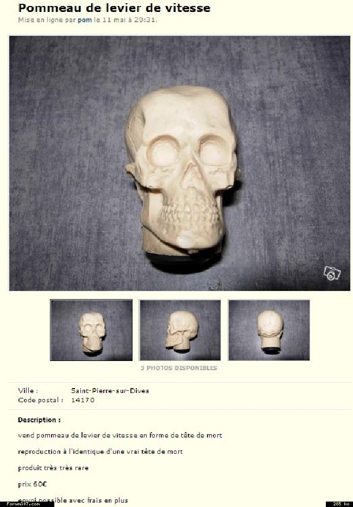Click the '3 PHOTOS DISPONIBLES' label

pos(179,368)
